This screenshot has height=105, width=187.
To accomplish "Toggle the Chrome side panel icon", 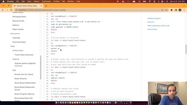I will [176, 10].
